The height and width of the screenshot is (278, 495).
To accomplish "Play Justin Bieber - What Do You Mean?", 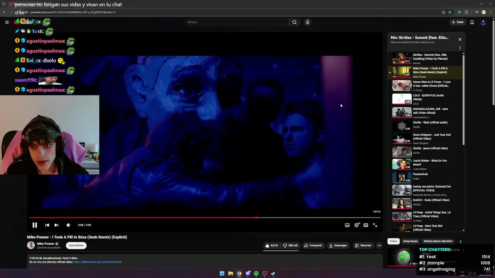I will coord(425,164).
